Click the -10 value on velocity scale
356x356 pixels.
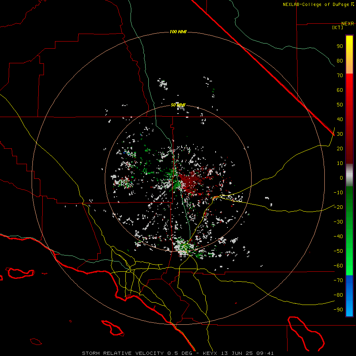[x=338, y=193]
